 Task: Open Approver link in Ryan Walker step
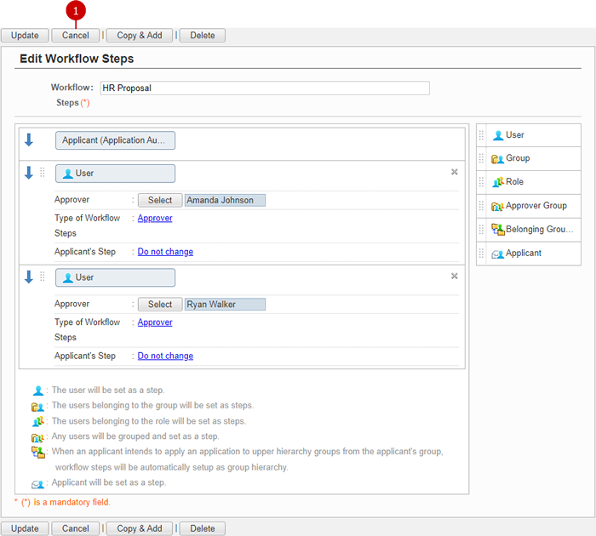coord(155,322)
